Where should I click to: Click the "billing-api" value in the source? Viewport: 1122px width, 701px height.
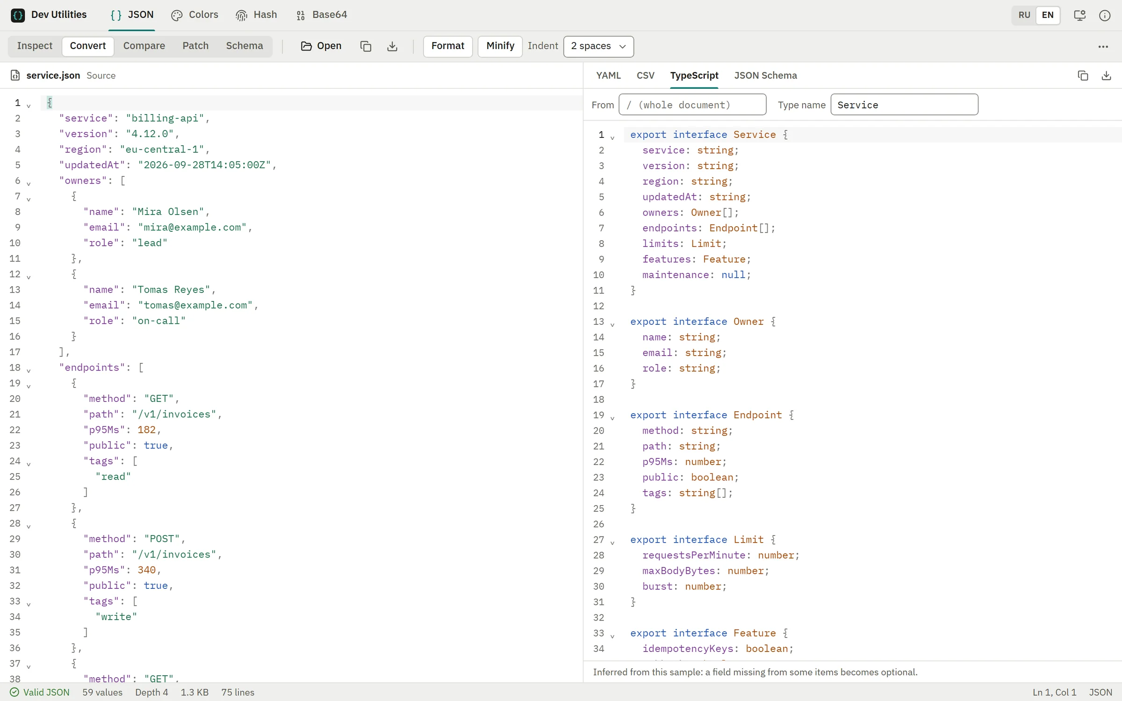coord(165,118)
